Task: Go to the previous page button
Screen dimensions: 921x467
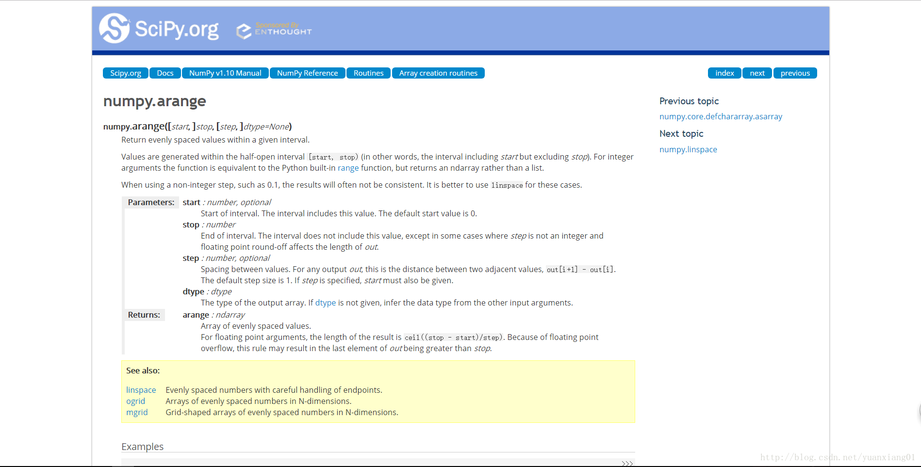Action: 795,73
